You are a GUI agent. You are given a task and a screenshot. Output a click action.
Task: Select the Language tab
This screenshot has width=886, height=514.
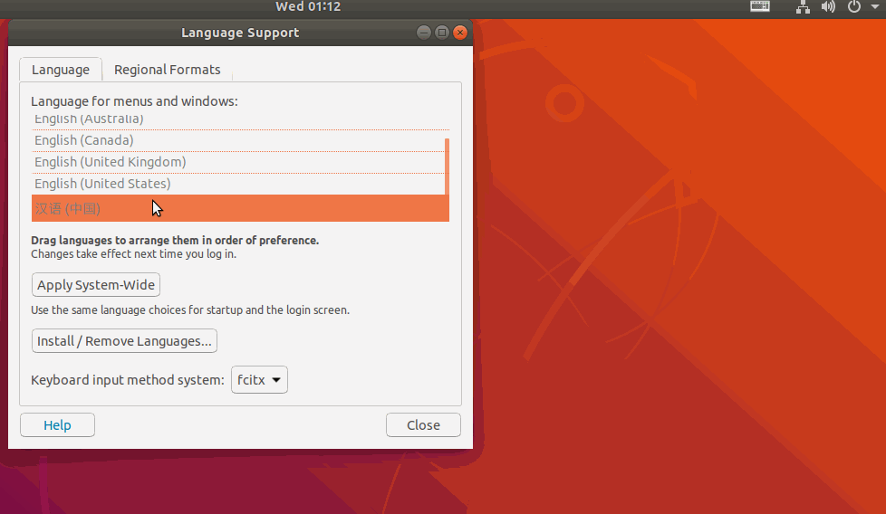tap(61, 70)
